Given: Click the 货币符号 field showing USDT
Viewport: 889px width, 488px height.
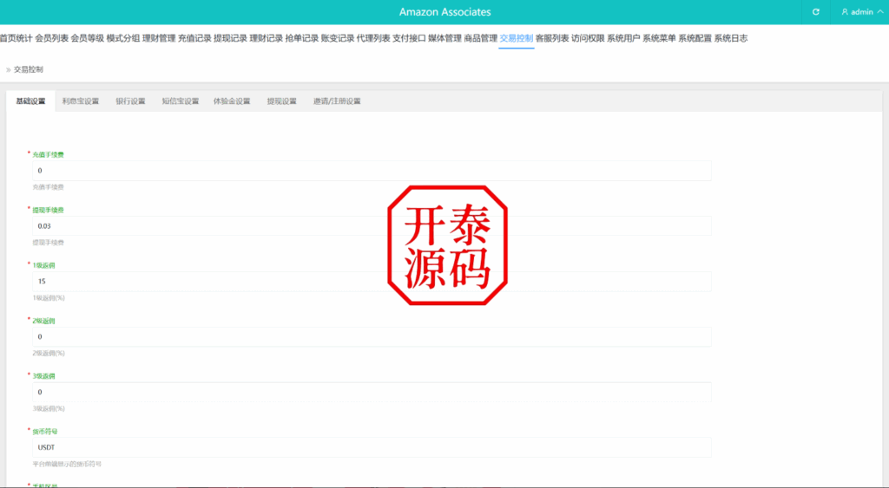Looking at the screenshot, I should (372, 447).
